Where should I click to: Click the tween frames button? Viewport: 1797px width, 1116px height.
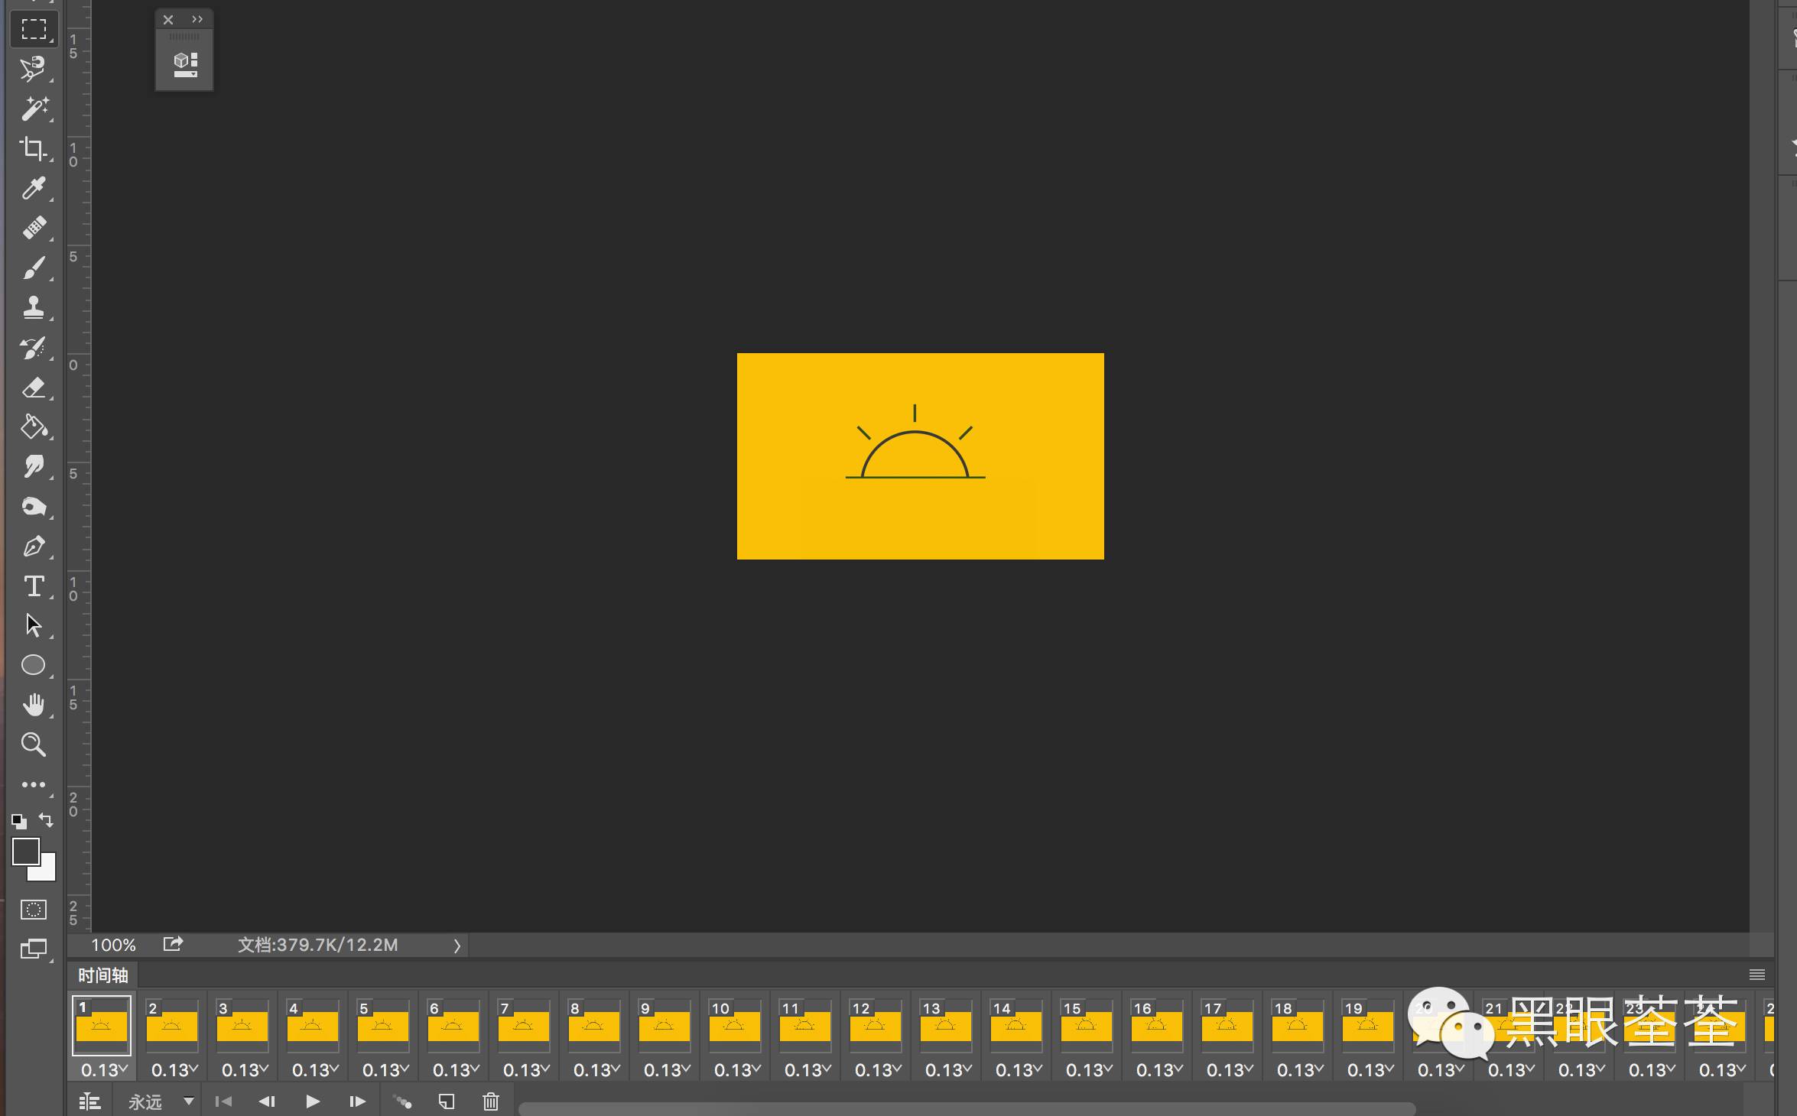coord(402,1101)
